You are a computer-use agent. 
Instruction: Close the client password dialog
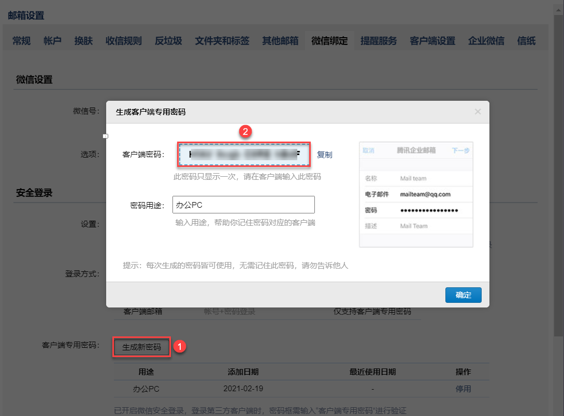(478, 112)
